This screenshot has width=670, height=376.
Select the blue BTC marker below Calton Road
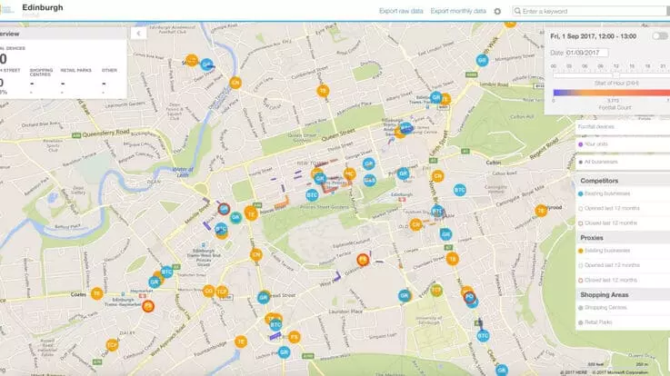point(460,190)
